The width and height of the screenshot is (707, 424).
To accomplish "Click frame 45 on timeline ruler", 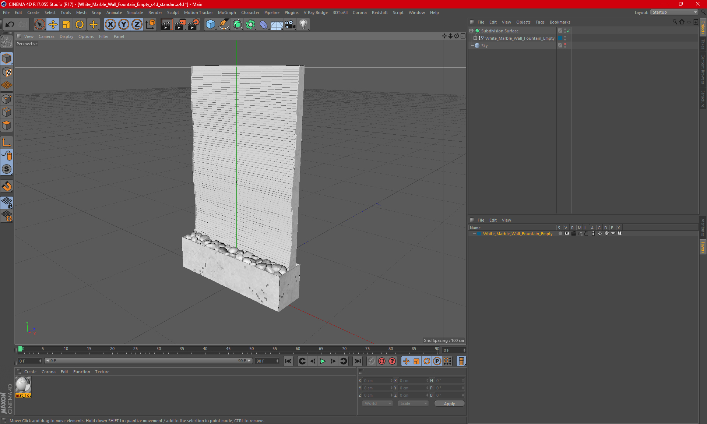I will 228,349.
